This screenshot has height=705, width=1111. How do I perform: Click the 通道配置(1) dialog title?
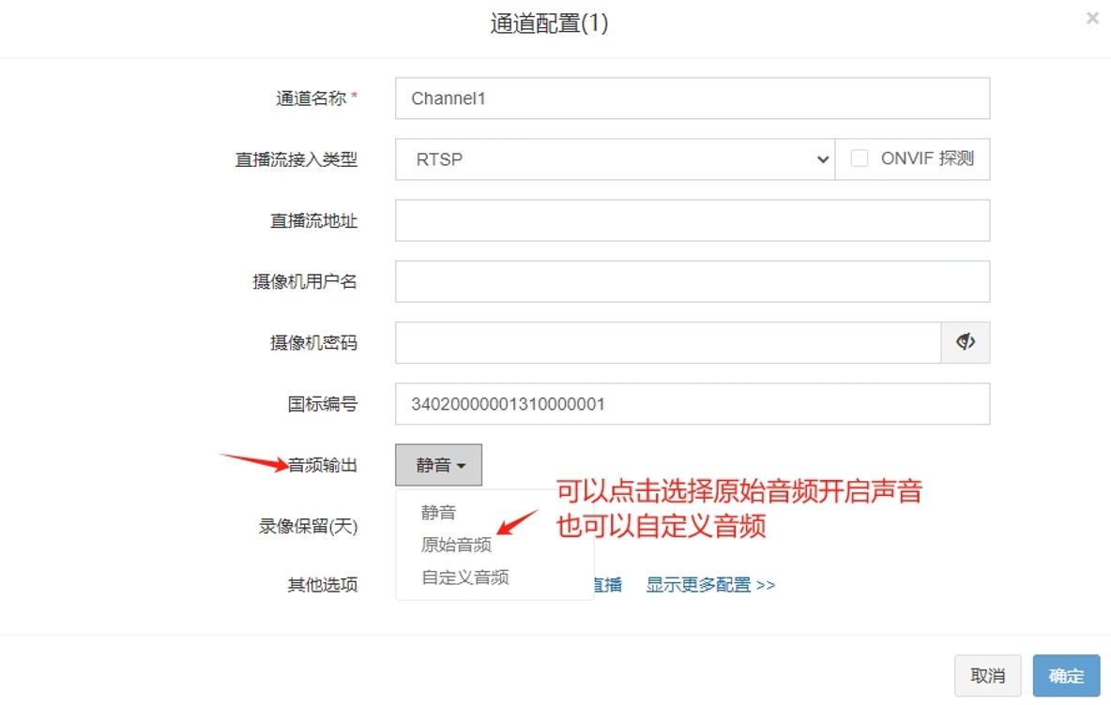point(549,23)
